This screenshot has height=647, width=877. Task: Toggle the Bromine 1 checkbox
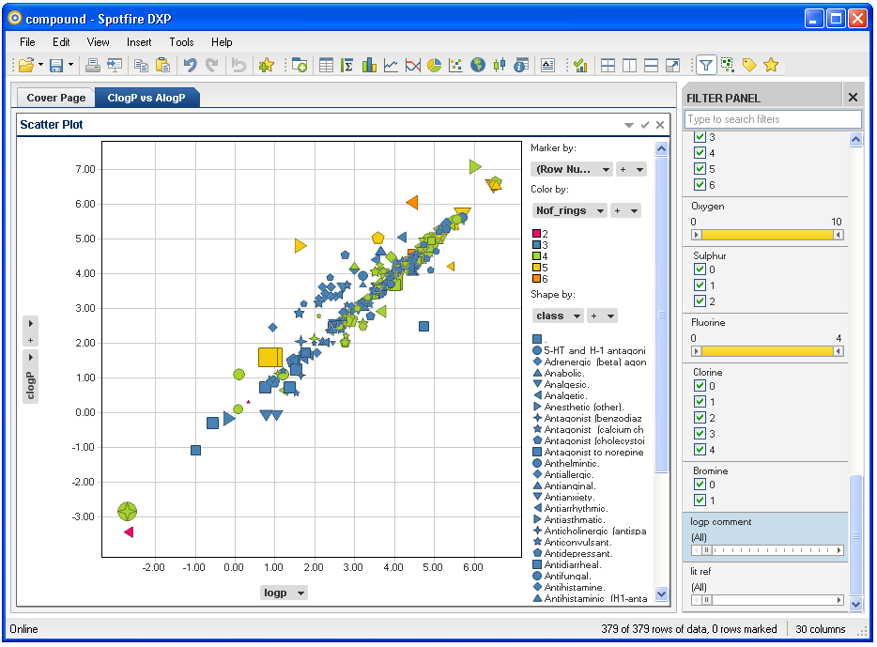click(x=700, y=501)
